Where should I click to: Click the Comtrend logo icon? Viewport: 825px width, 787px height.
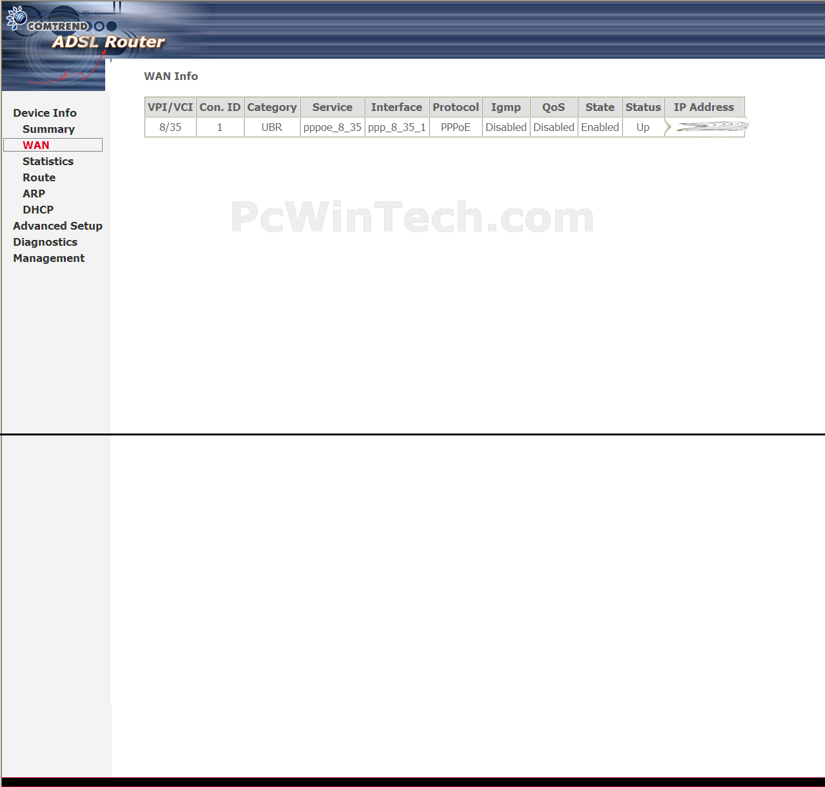[x=16, y=18]
